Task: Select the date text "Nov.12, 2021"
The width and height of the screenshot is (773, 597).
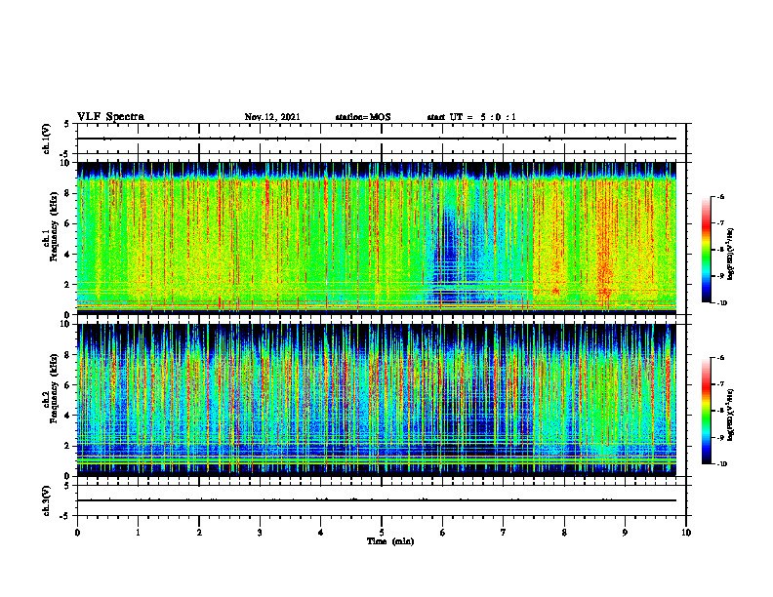Action: 272,117
